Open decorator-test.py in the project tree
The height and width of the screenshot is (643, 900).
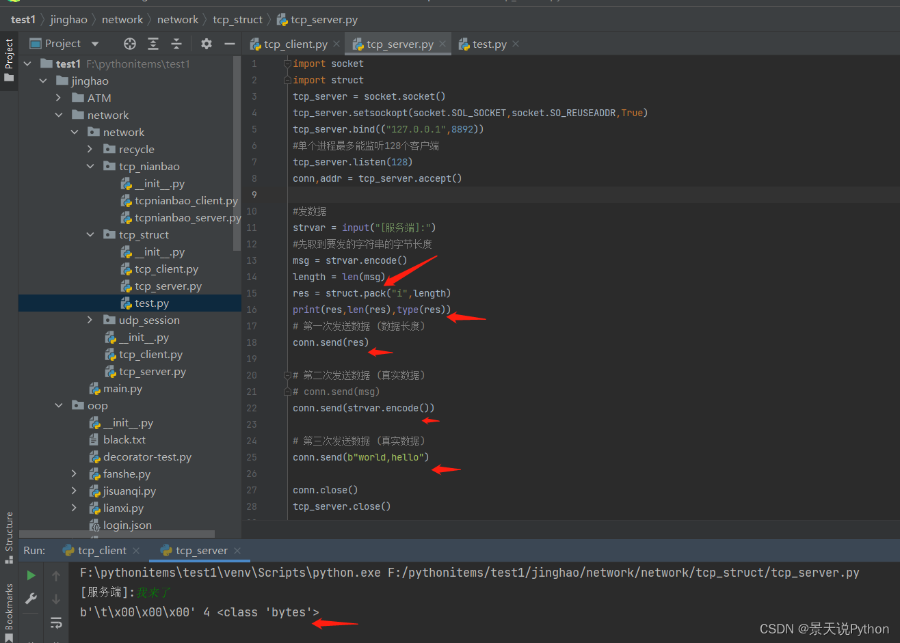coord(147,457)
